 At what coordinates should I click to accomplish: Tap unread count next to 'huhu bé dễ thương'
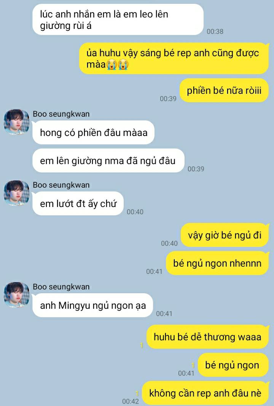(x=142, y=345)
